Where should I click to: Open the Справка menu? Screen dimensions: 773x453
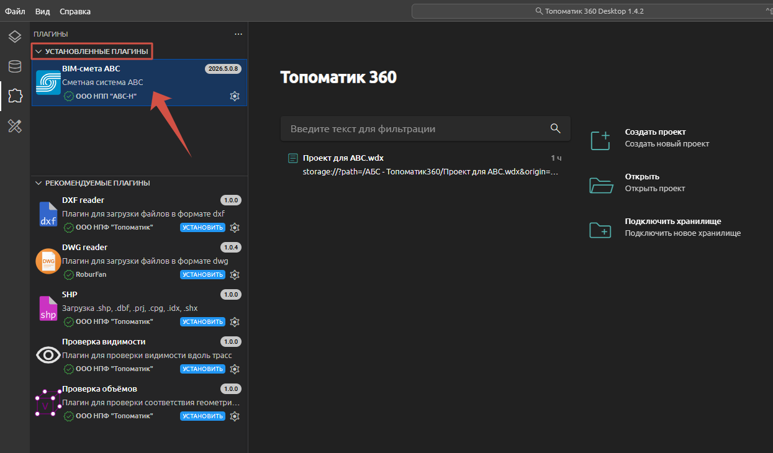click(x=75, y=11)
